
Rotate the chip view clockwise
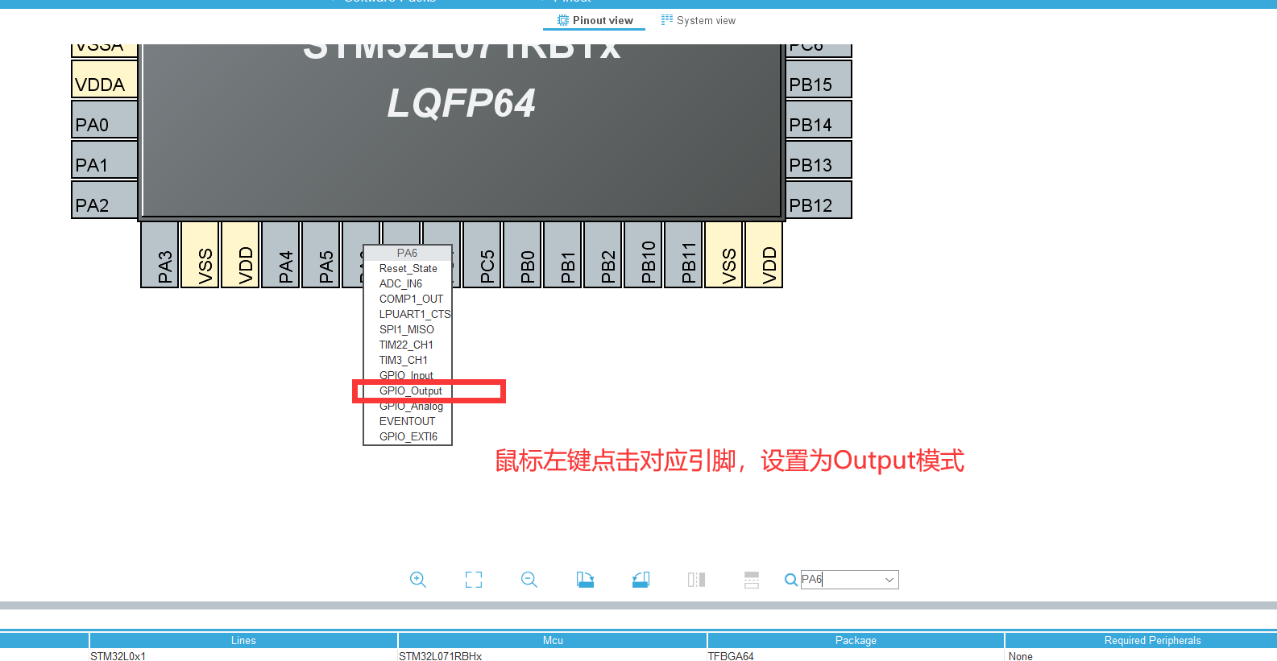(585, 580)
